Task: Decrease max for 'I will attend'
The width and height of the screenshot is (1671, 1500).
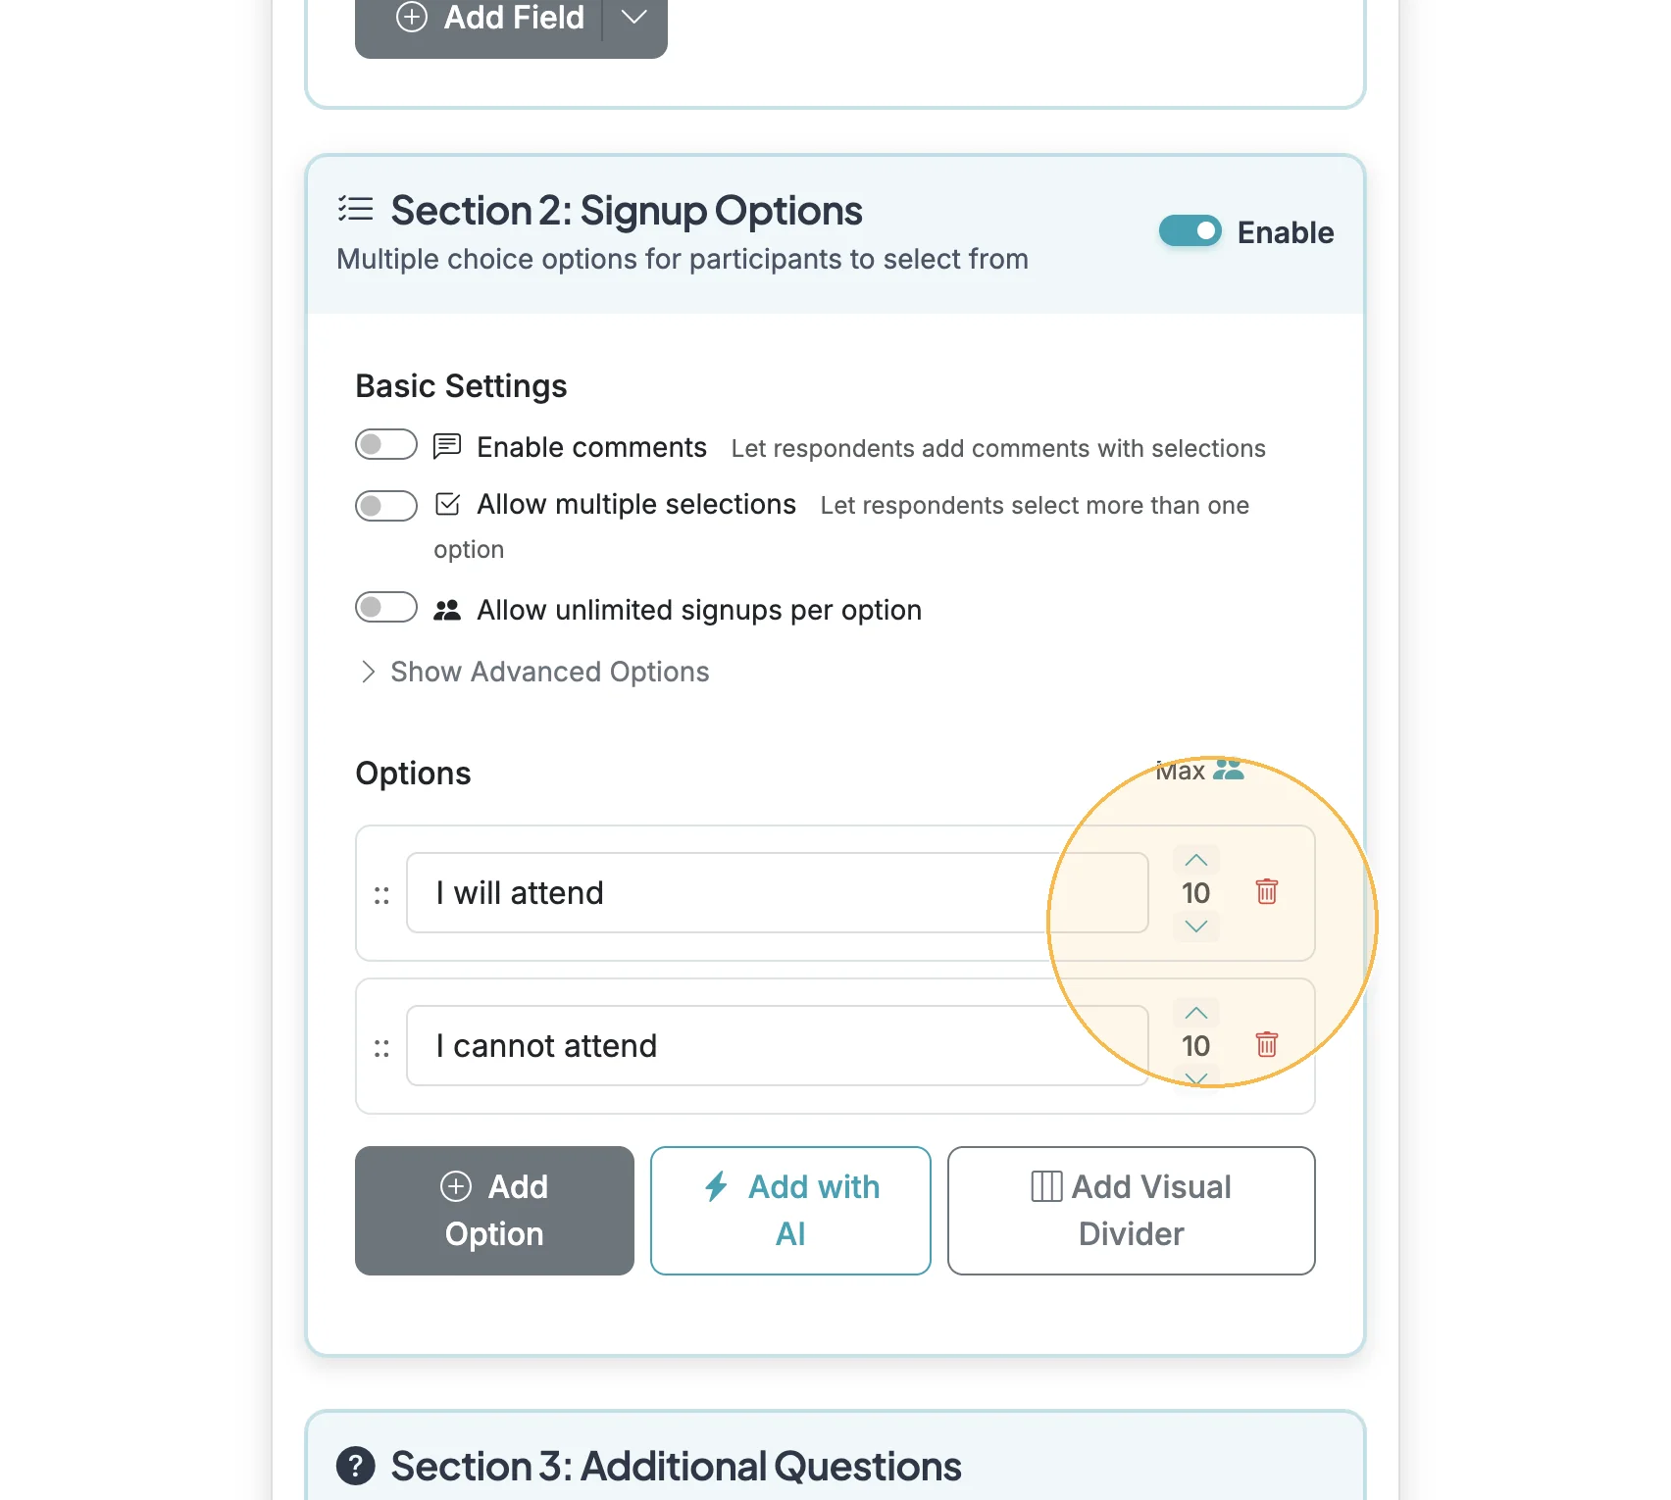Action: coord(1195,926)
